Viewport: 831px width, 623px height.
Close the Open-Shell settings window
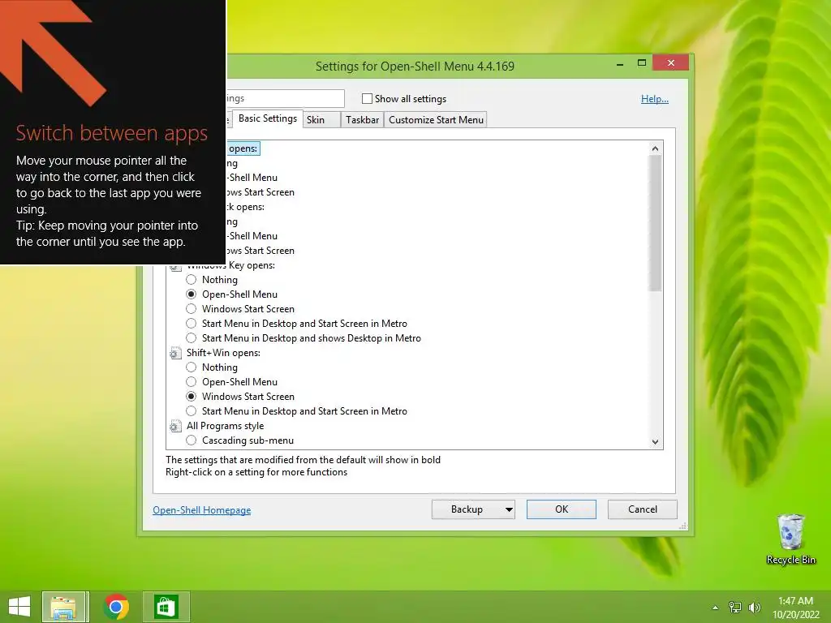671,63
